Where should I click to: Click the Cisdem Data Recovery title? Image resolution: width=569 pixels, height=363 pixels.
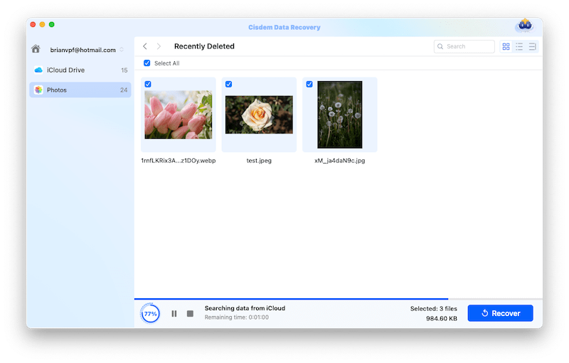coord(284,27)
